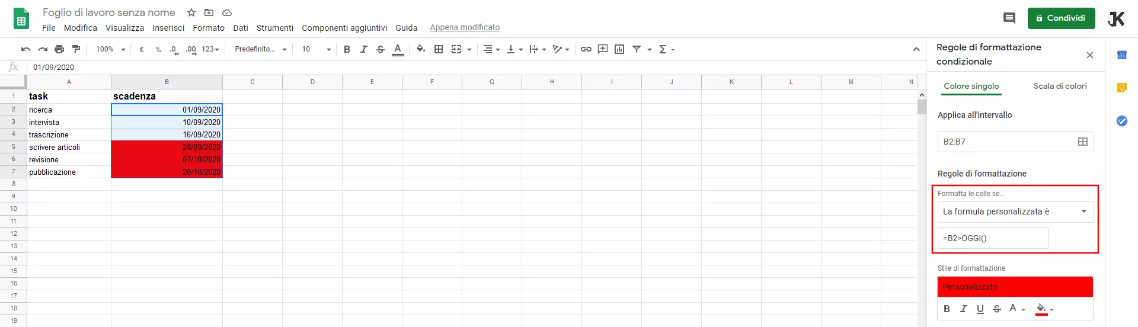Open filter views dropdown arrow

[x=650, y=50]
